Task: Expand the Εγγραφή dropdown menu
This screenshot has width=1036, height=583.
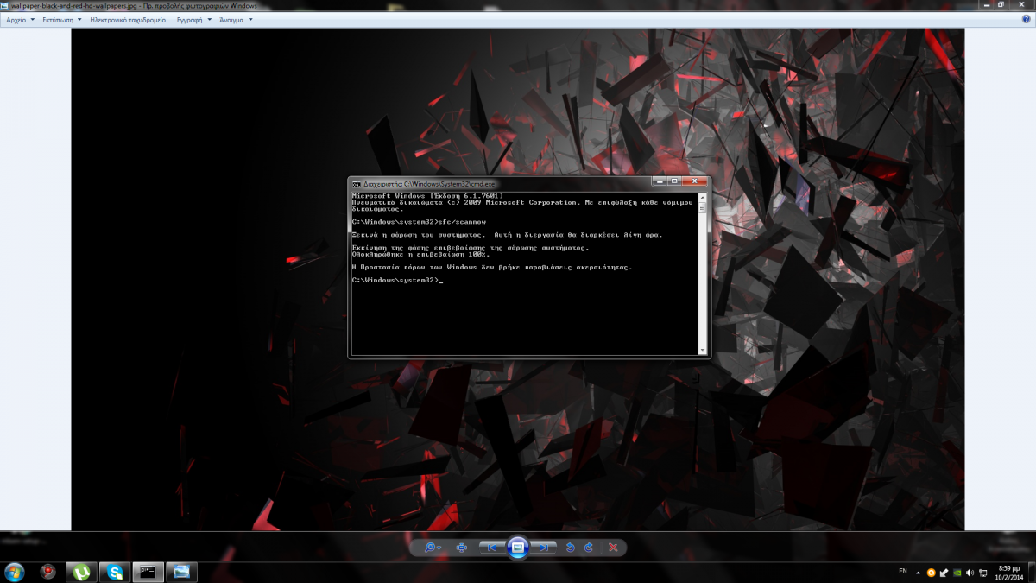Action: (x=193, y=19)
